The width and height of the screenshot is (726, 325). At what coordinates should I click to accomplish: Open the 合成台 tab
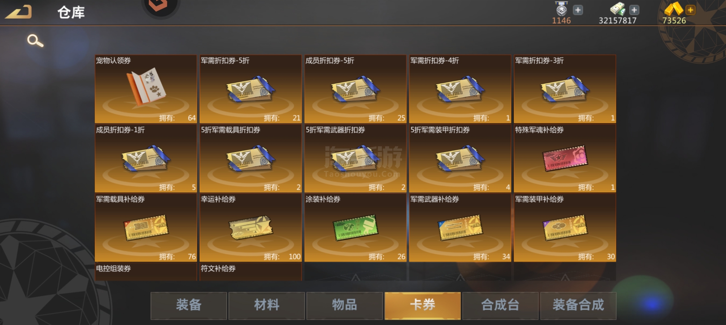[500, 305]
